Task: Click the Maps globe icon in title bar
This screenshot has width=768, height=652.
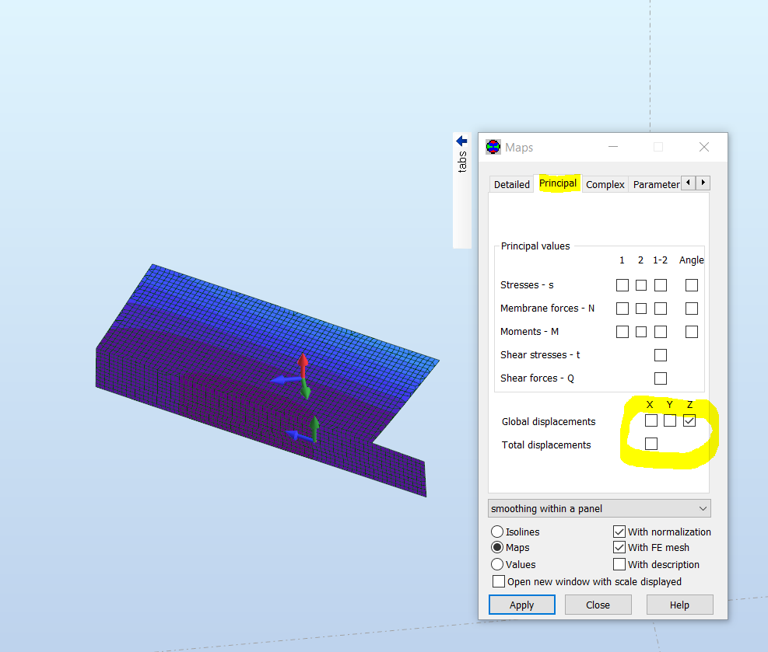Action: tap(493, 146)
